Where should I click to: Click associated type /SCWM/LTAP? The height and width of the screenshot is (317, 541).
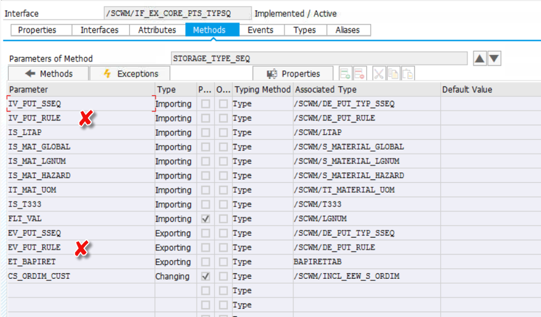367,132
